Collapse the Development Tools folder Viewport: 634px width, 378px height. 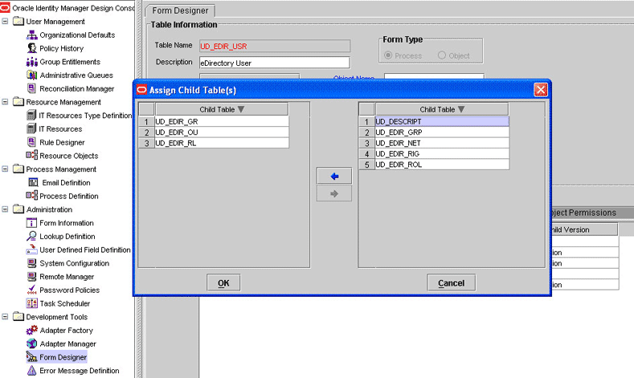click(5, 317)
